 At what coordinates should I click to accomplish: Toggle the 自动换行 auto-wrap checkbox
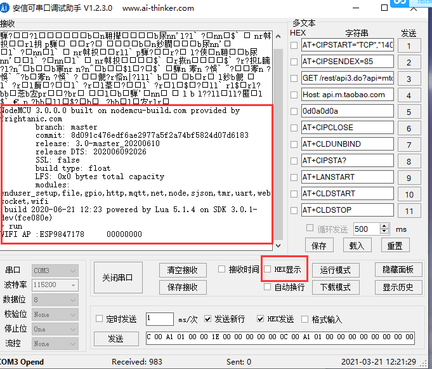click(x=267, y=287)
